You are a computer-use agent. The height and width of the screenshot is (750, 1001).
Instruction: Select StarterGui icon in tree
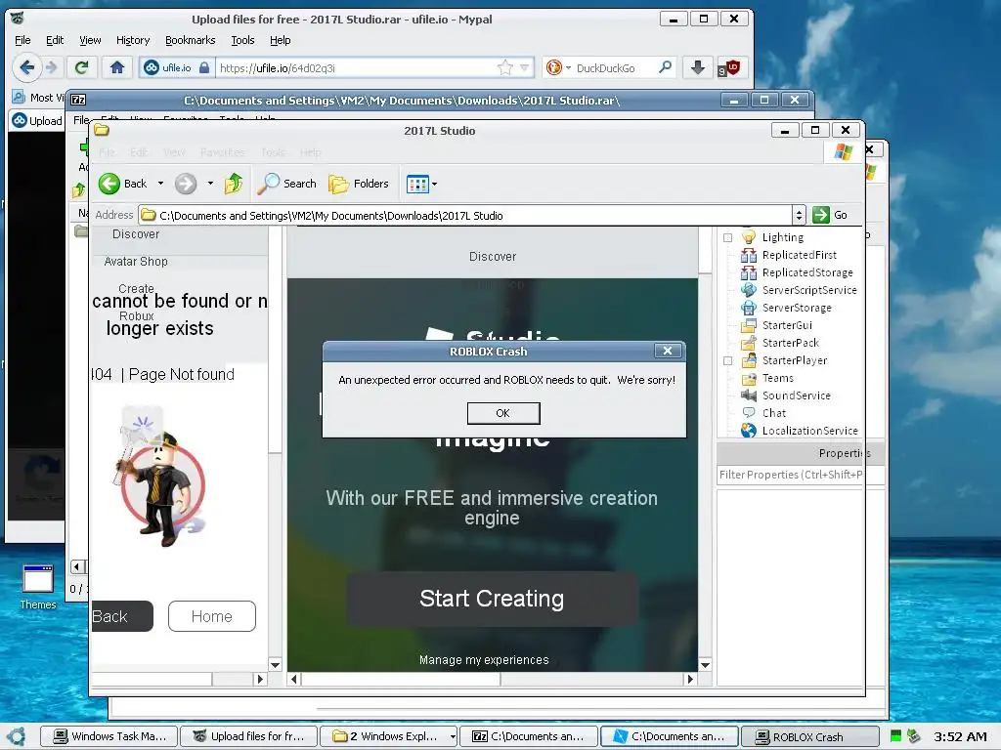pyautogui.click(x=748, y=325)
